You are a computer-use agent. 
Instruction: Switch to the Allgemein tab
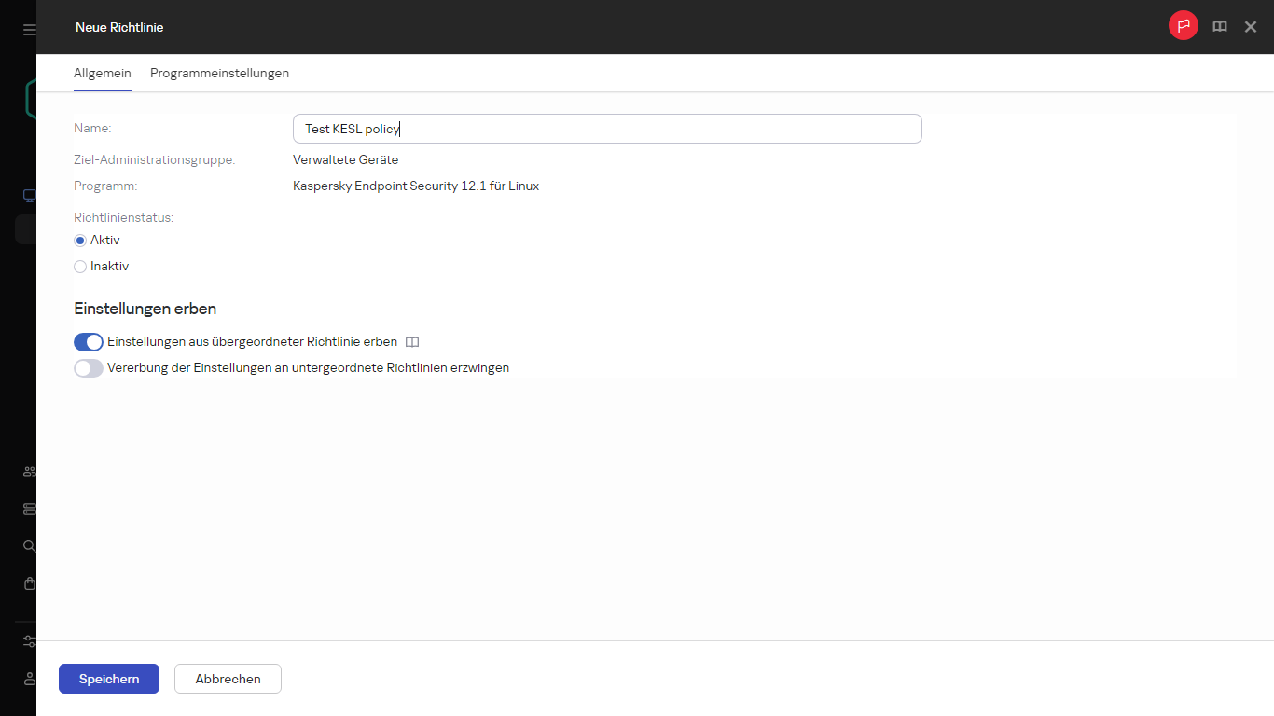click(103, 73)
